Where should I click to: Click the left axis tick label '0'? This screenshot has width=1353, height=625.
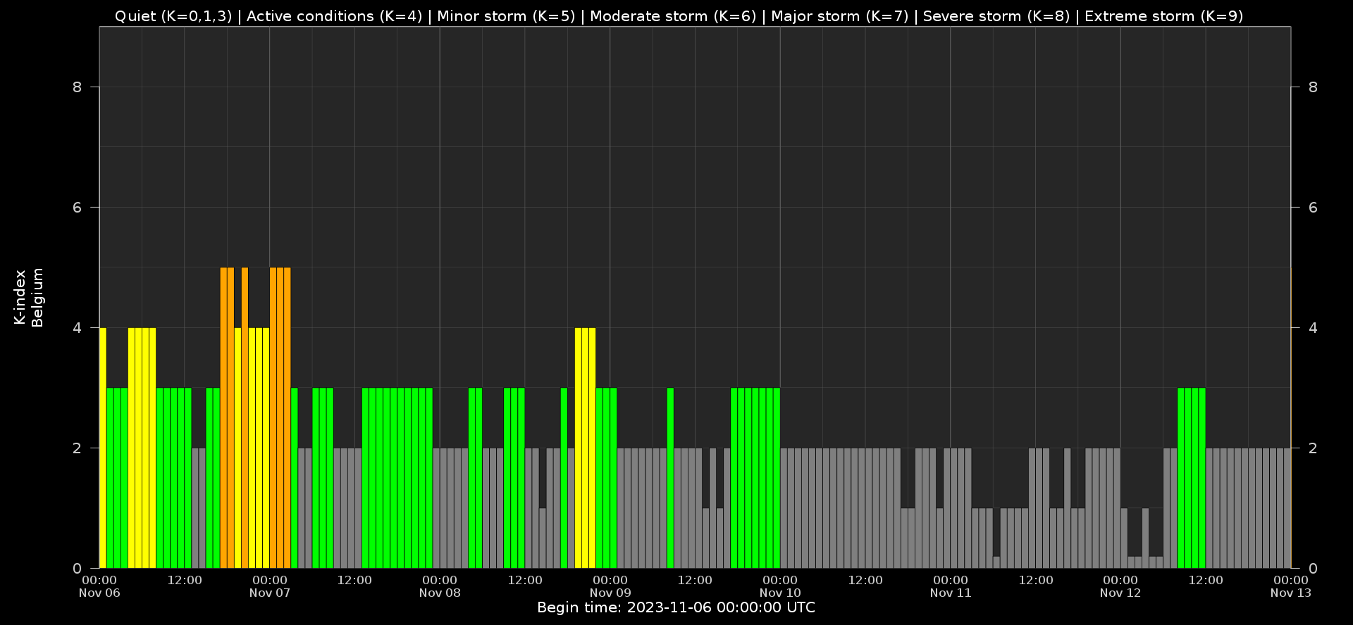click(77, 568)
